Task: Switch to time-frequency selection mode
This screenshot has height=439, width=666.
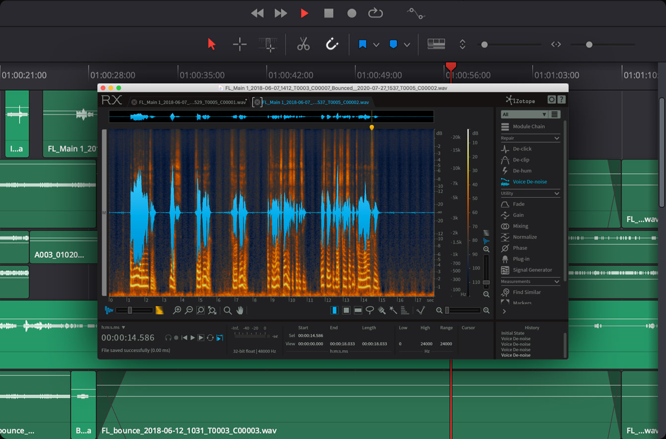Action: pyautogui.click(x=346, y=310)
